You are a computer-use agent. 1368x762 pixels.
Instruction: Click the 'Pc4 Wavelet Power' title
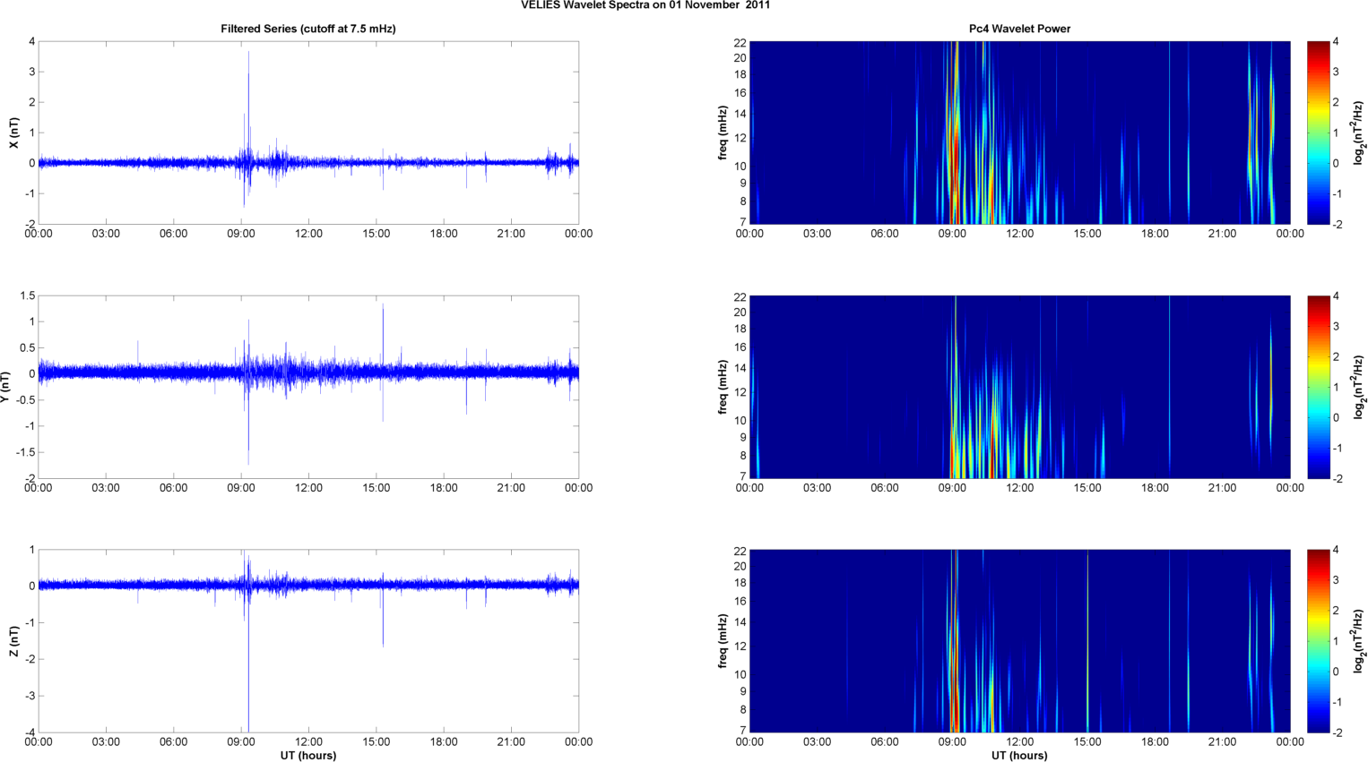coord(1019,29)
